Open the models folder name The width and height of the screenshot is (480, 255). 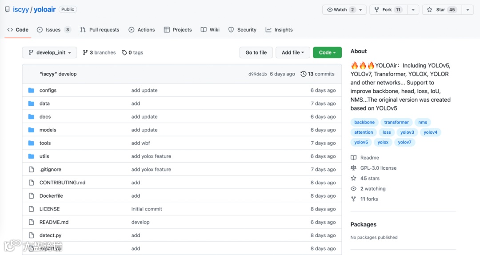tap(48, 130)
